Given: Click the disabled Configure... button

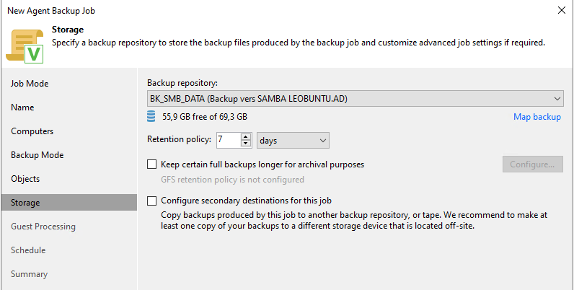Looking at the screenshot, I should 533,164.
